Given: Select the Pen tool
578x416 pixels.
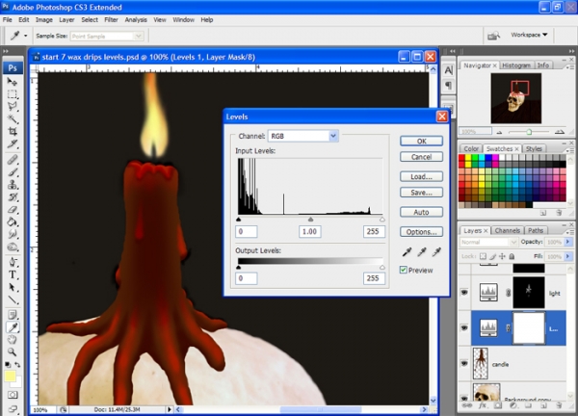Looking at the screenshot, I should 13,262.
